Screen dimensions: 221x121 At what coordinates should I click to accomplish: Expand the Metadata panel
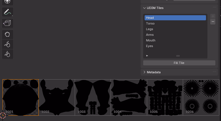[144, 72]
